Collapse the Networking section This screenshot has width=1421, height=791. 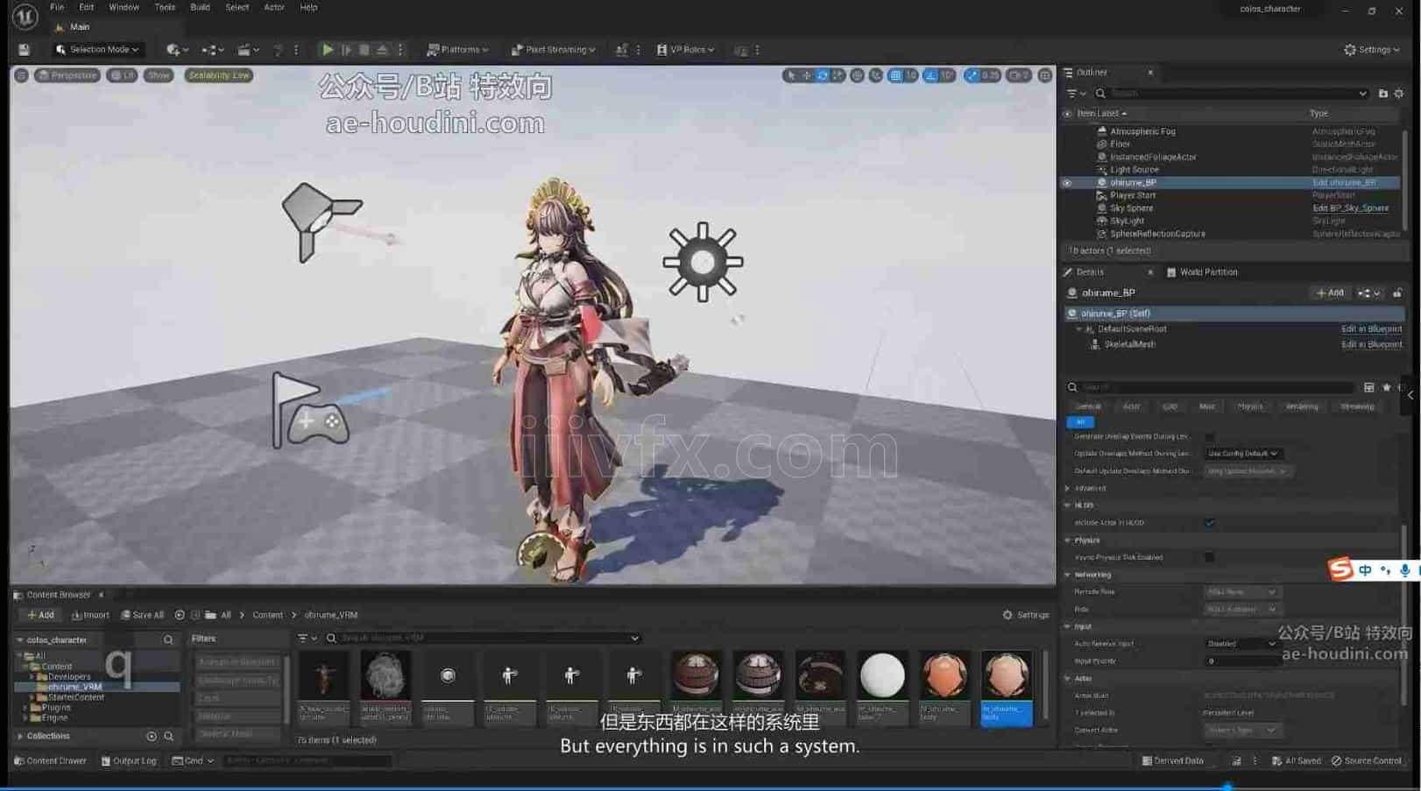(1068, 576)
